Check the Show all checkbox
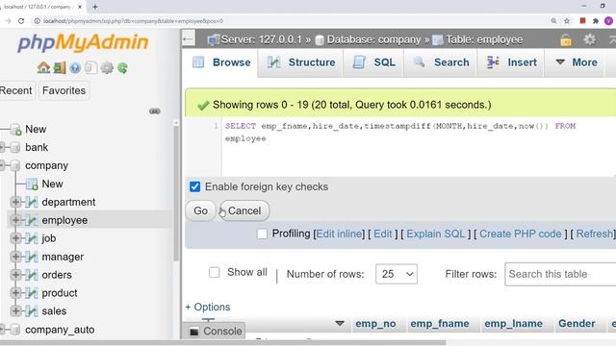Image resolution: width=616 pixels, height=346 pixels. [214, 272]
